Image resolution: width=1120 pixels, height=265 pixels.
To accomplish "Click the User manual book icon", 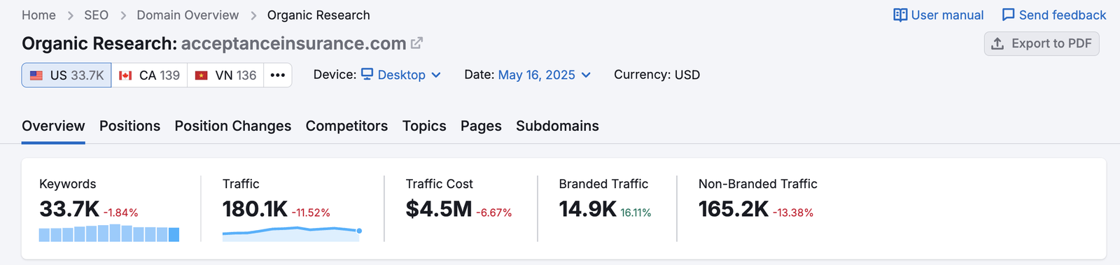I will [x=900, y=15].
